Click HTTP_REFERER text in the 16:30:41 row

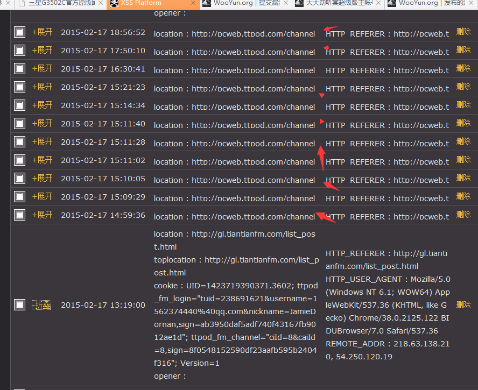pos(387,70)
